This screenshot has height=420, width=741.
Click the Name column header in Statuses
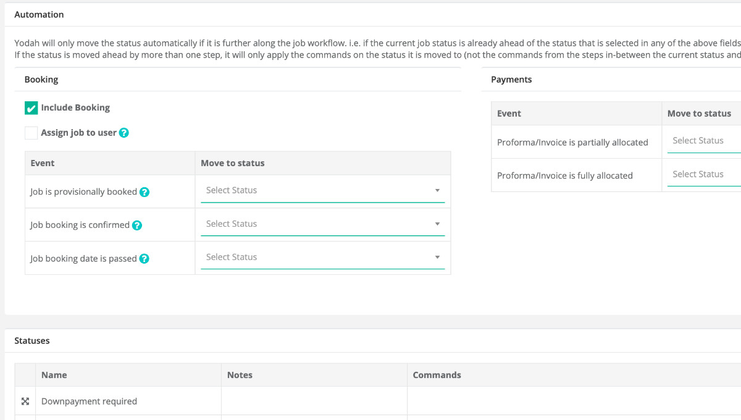(54, 375)
